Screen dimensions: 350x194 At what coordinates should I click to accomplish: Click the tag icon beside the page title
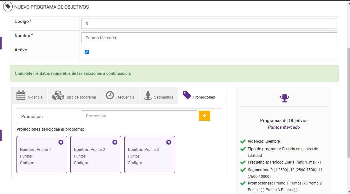click(8, 7)
